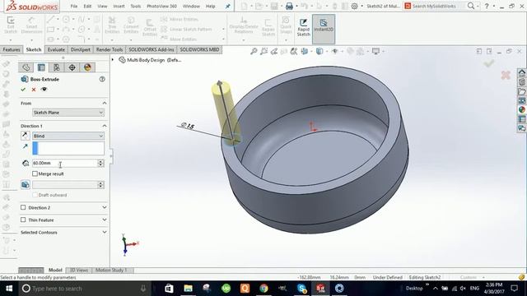Open the DisplayManager tab icon

[x=87, y=67]
